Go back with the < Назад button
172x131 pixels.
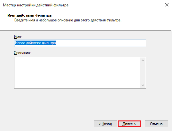tap(105, 124)
